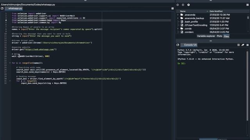Click line number 1 in the editor gutter
The width and height of the screenshot is (250, 140).
tap(6, 14)
